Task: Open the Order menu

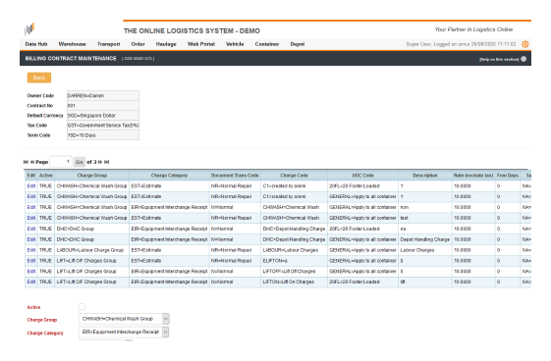Action: coord(138,44)
